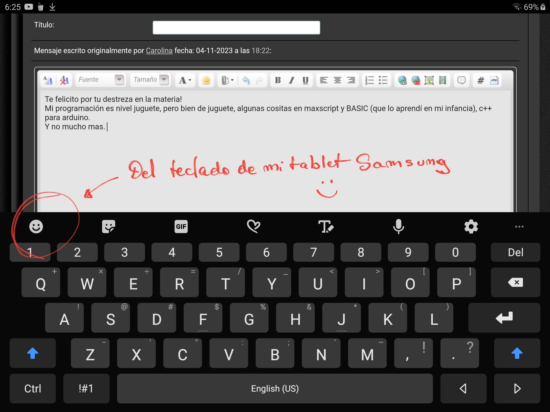Click remove text formatting icon
The width and height of the screenshot is (550, 412).
pyautogui.click(x=64, y=80)
